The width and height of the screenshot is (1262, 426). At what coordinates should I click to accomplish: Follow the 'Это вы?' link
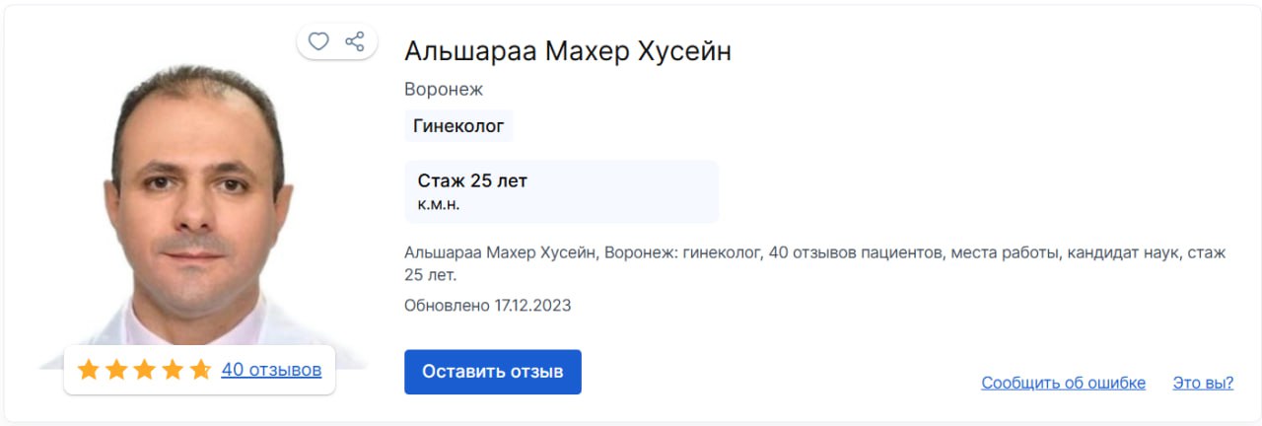point(1203,383)
